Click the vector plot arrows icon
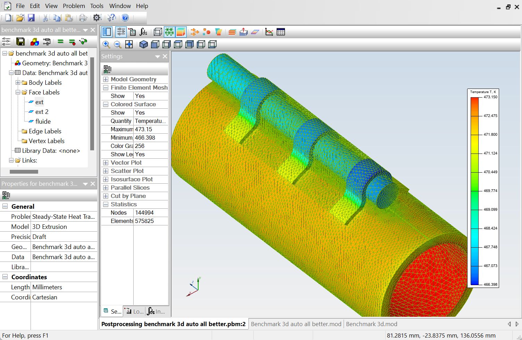This screenshot has width=522, height=340. [x=195, y=32]
